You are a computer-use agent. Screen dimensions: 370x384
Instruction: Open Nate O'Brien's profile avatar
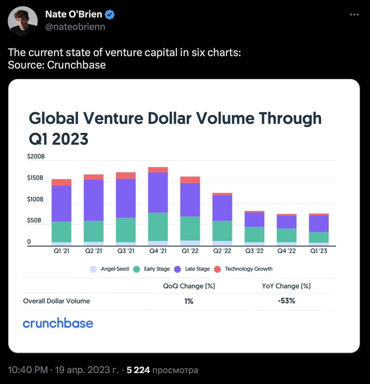23,21
